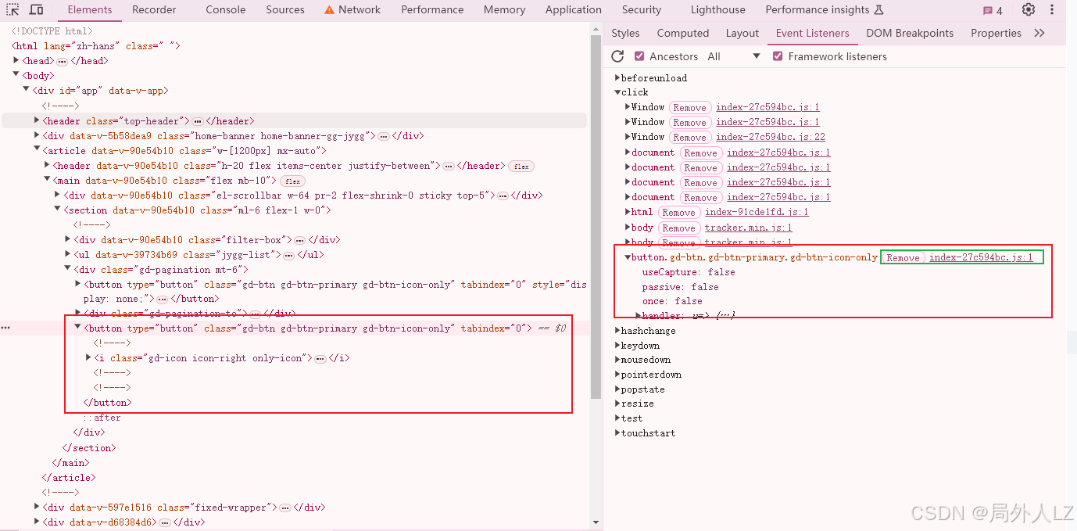Viewport: 1077px width, 531px height.
Task: Click DOM tree scrollbar up arrow
Action: [596, 29]
